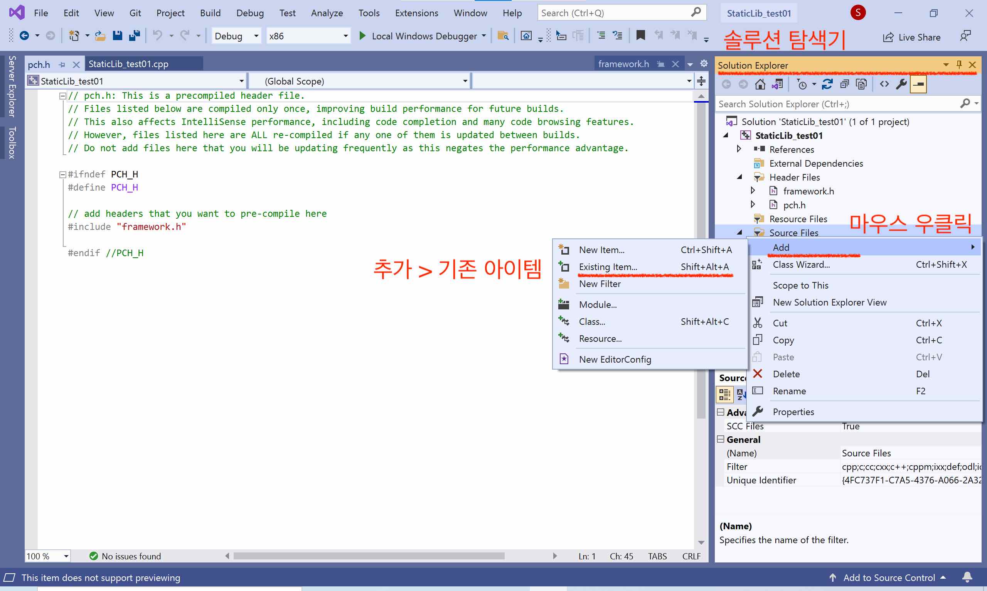Image resolution: width=987 pixels, height=591 pixels.
Task: Save all files in the solution
Action: (x=134, y=35)
